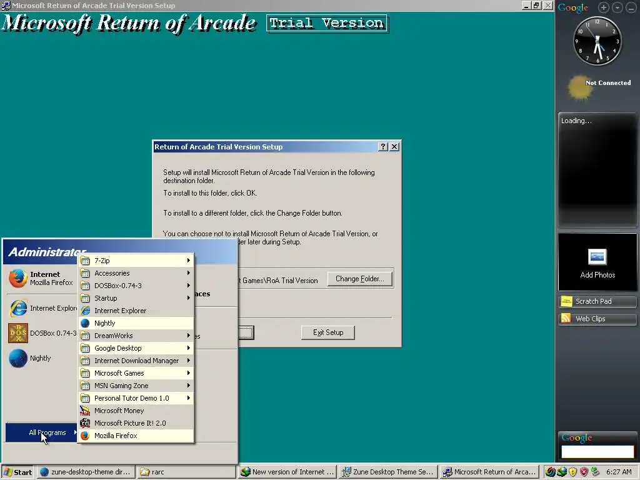The image size is (640, 480).
Task: Expand Microsoft Games submenu arrow
Action: click(189, 373)
